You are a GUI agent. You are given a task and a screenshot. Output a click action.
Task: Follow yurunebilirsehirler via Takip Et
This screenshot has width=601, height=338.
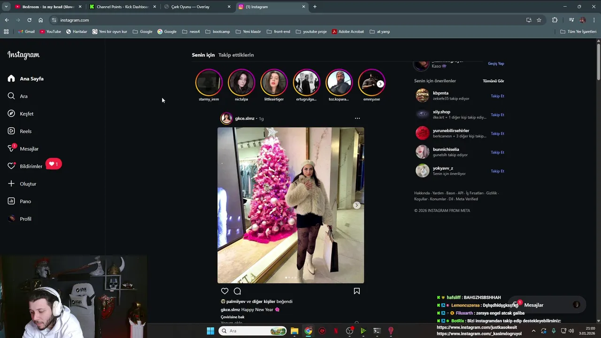(497, 133)
